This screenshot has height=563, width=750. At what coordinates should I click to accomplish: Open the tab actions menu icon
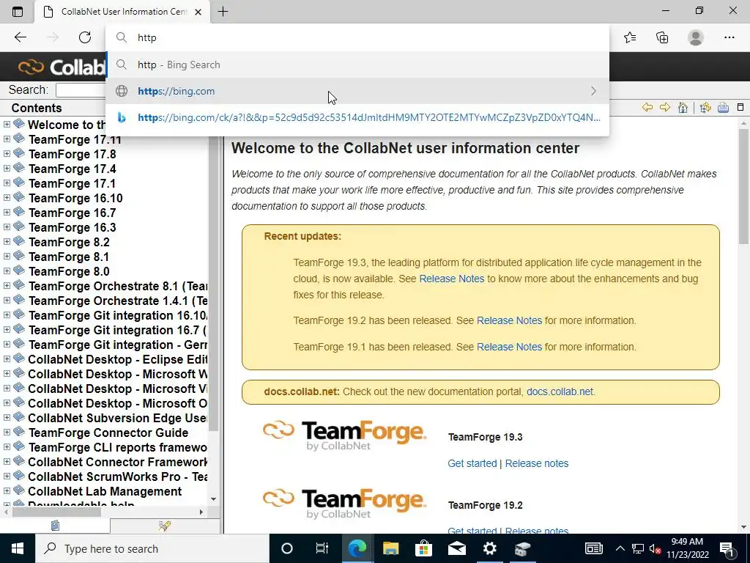[18, 12]
